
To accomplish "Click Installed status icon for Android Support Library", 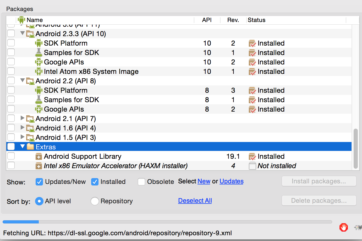I will (252, 157).
